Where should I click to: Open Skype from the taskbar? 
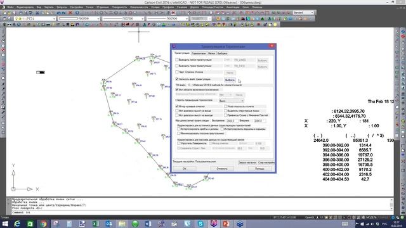tap(200, 224)
